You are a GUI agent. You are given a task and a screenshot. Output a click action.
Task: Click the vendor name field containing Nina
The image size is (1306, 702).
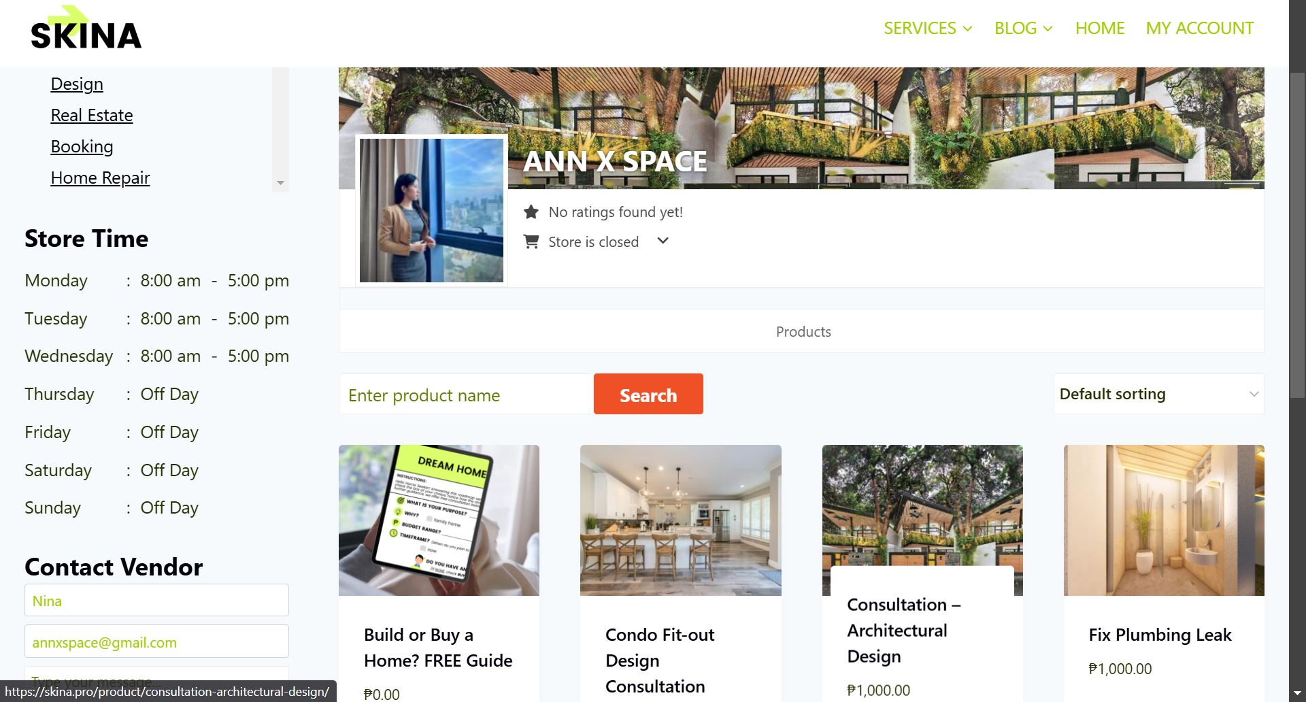click(x=156, y=601)
